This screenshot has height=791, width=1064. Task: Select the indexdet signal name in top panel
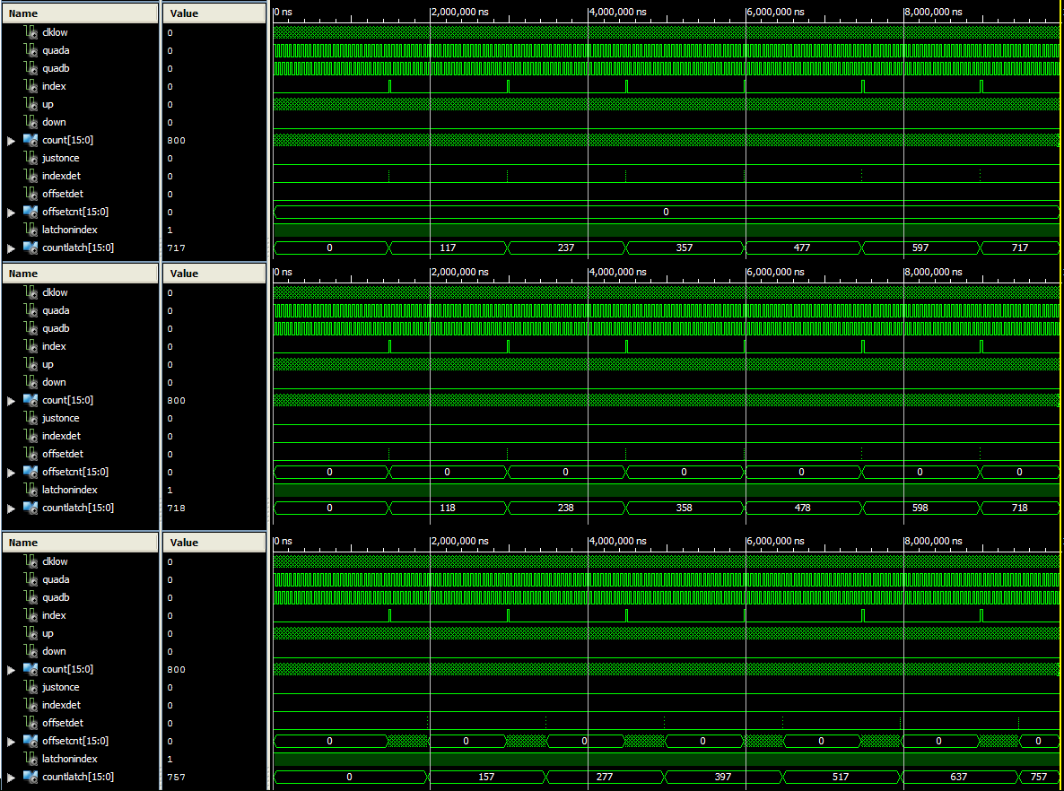(x=61, y=176)
